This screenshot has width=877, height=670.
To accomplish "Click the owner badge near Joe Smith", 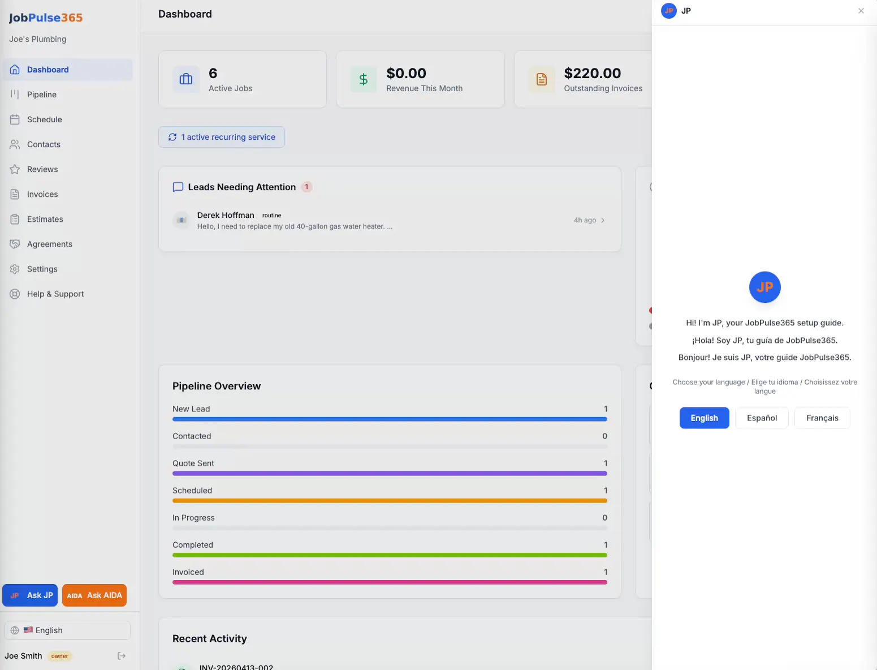I will pyautogui.click(x=59, y=656).
